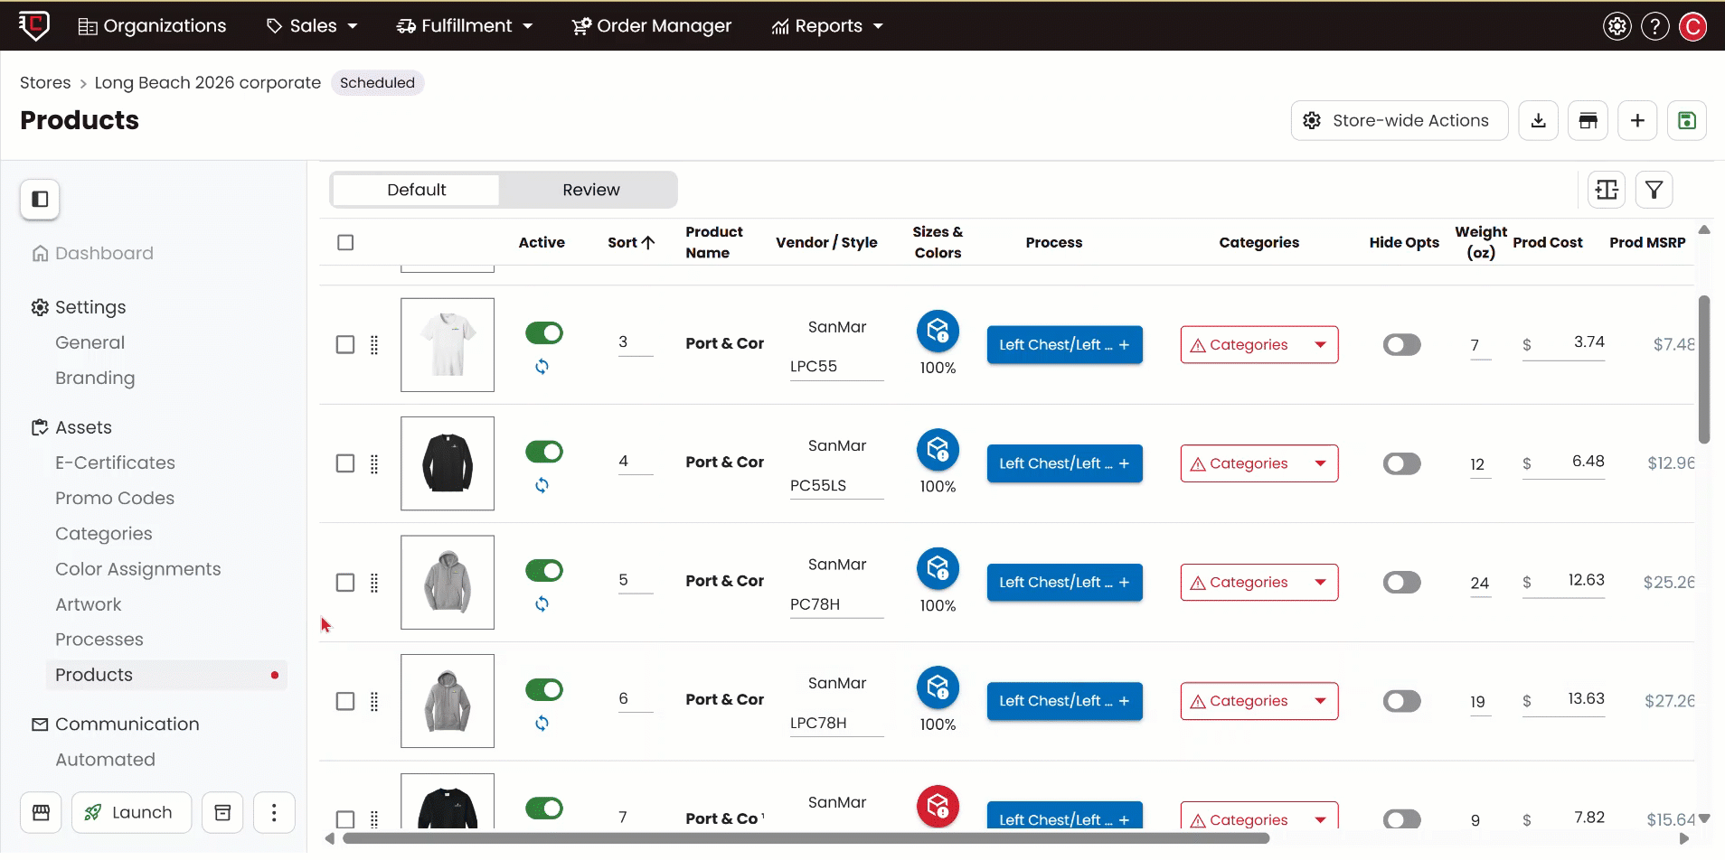Open the global settings gear icon
This screenshot has height=860, width=1725.
tap(1617, 26)
